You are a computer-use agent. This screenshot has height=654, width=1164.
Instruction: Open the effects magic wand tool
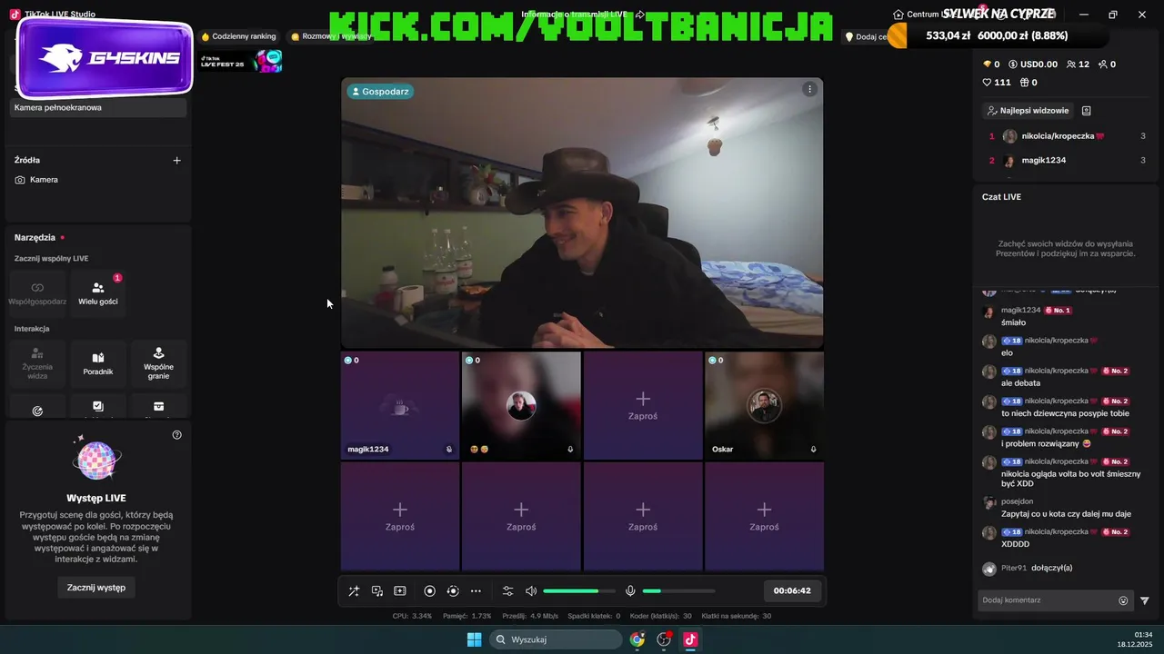click(354, 591)
